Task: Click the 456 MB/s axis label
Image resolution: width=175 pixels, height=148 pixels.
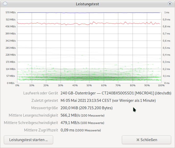Action: click(10, 27)
